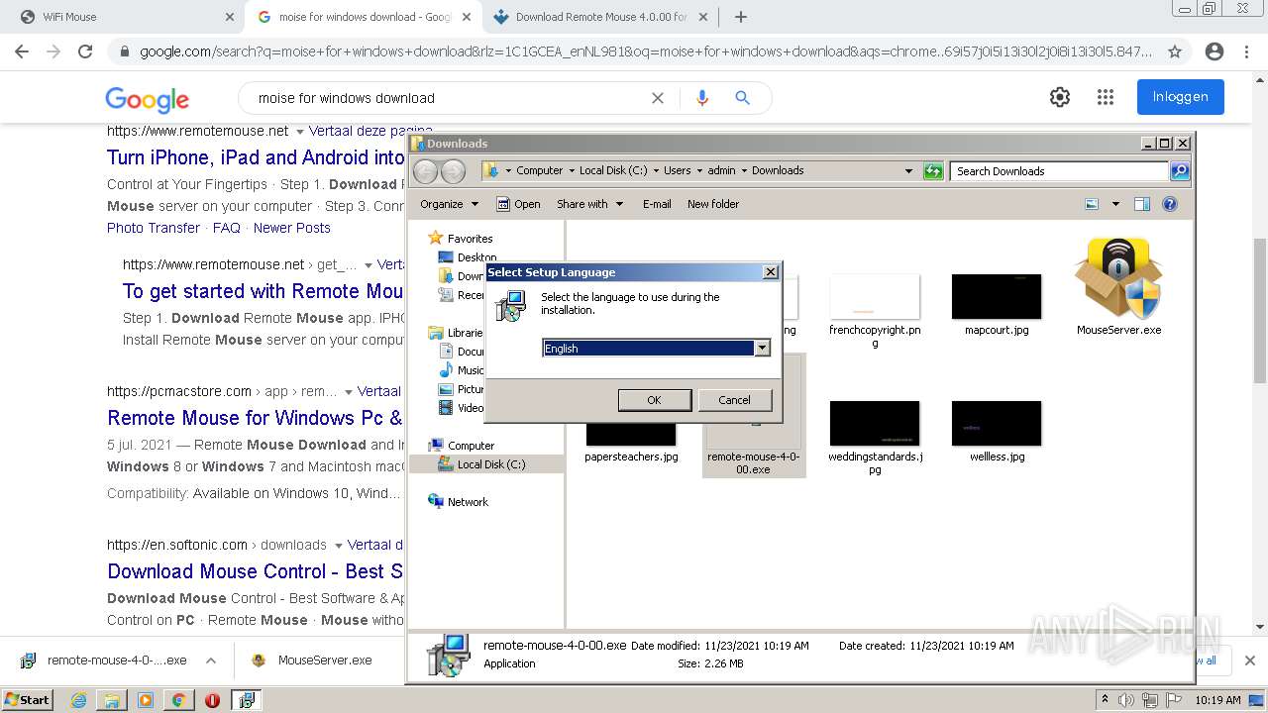Click OK in Select Setup Language dialog
The width and height of the screenshot is (1268, 713).
coord(654,400)
